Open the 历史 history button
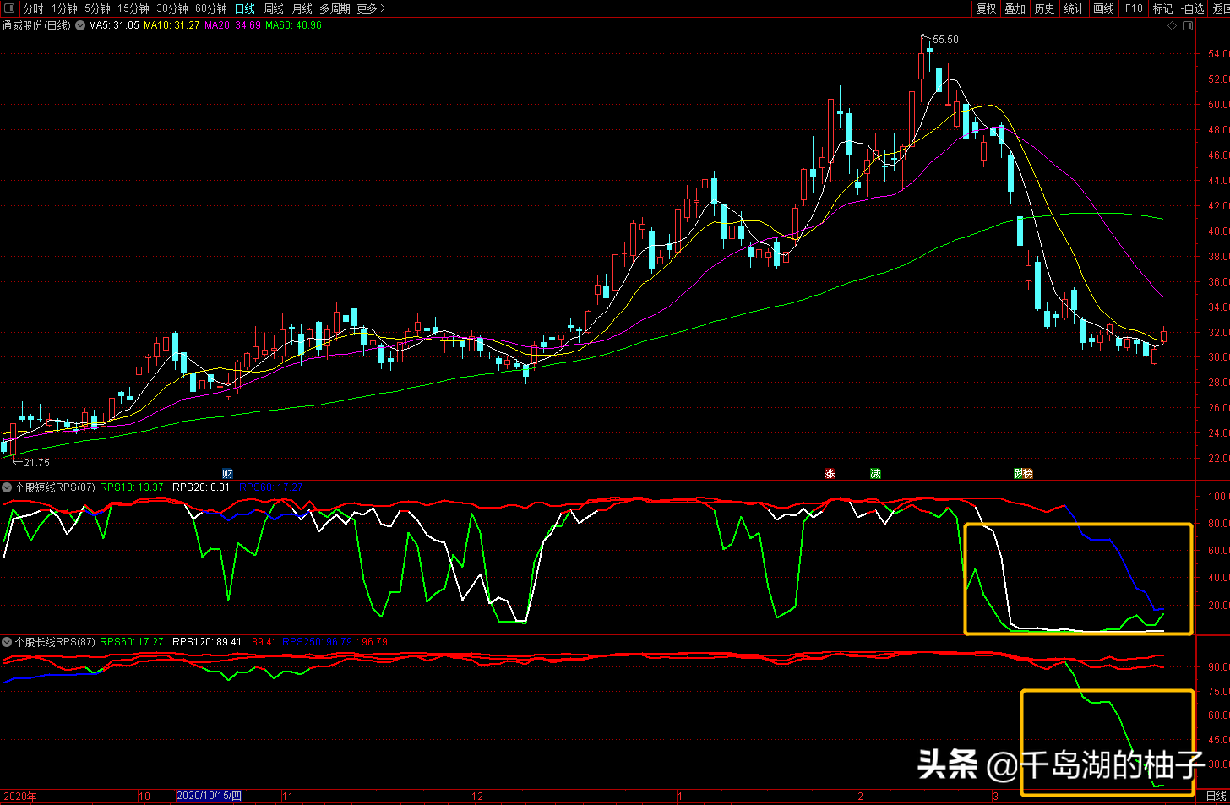1230x805 pixels. (1045, 8)
